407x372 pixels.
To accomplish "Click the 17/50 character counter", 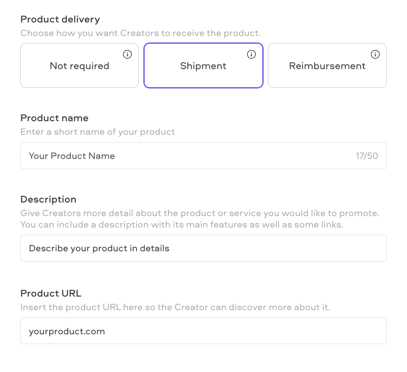I will click(367, 156).
